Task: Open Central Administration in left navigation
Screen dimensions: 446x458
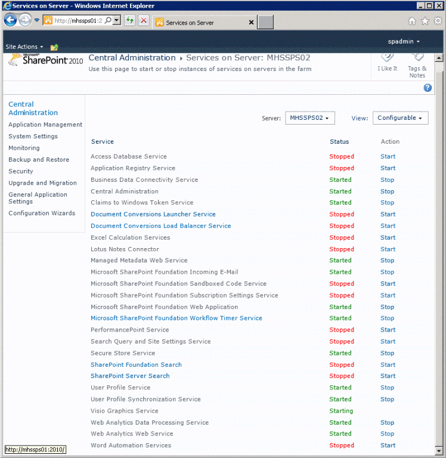Action: tap(33, 109)
